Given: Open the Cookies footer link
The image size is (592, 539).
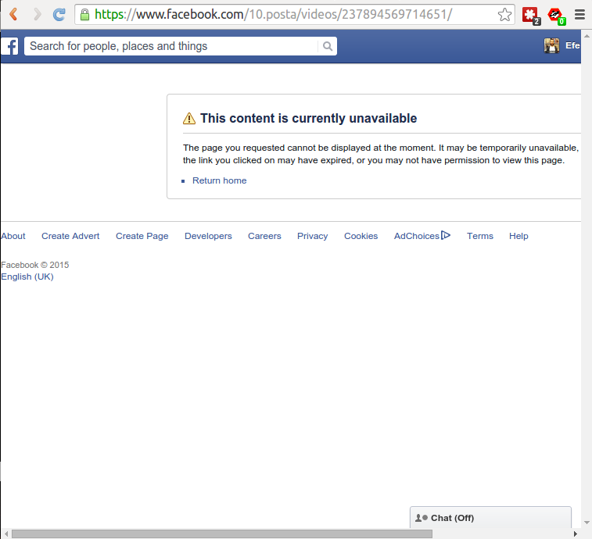Looking at the screenshot, I should click(361, 236).
